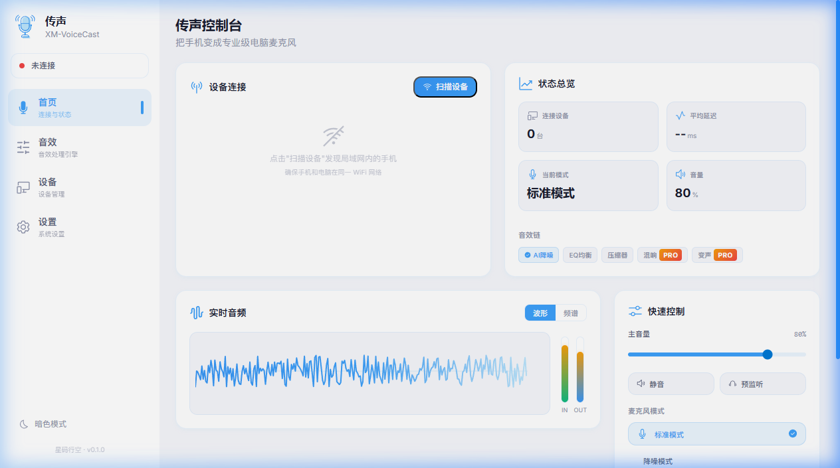Toggle the 压缩器 effect chip
This screenshot has width=840, height=468.
(x=617, y=255)
